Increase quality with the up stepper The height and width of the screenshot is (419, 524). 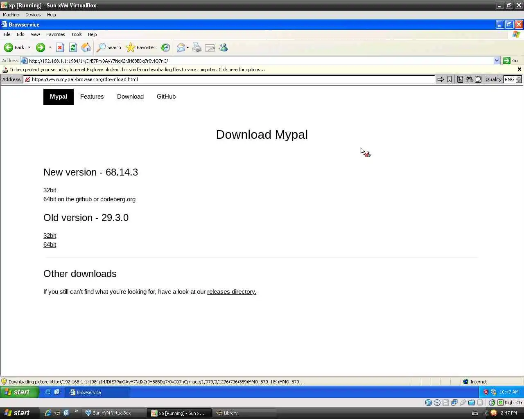coord(519,78)
